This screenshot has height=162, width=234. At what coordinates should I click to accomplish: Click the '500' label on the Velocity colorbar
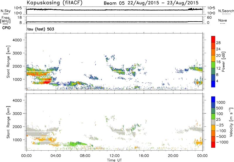(x=220, y=108)
